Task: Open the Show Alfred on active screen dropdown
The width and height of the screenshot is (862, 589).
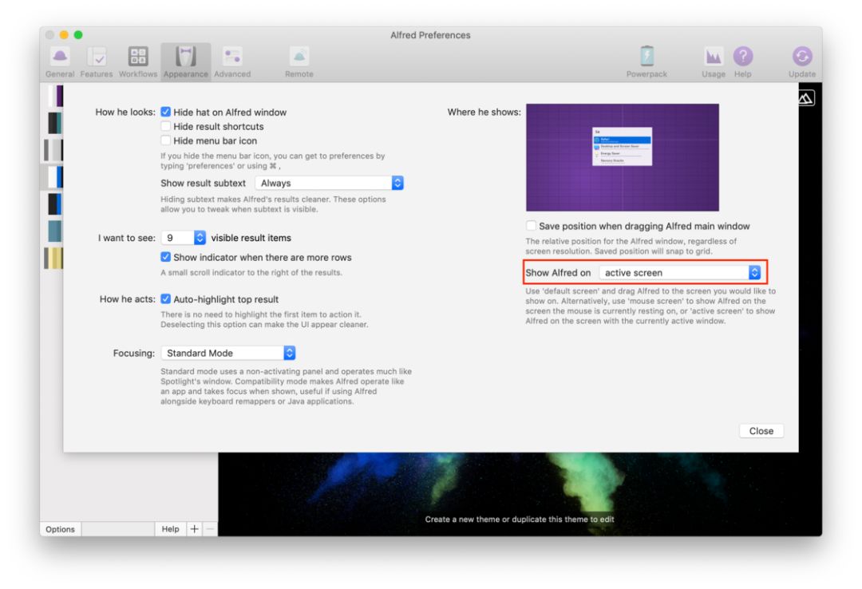Action: pos(680,272)
